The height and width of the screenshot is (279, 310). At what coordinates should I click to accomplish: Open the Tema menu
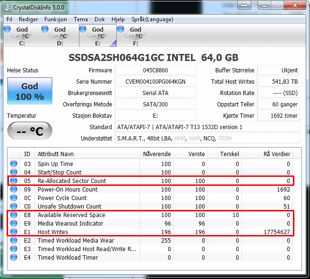81,19
